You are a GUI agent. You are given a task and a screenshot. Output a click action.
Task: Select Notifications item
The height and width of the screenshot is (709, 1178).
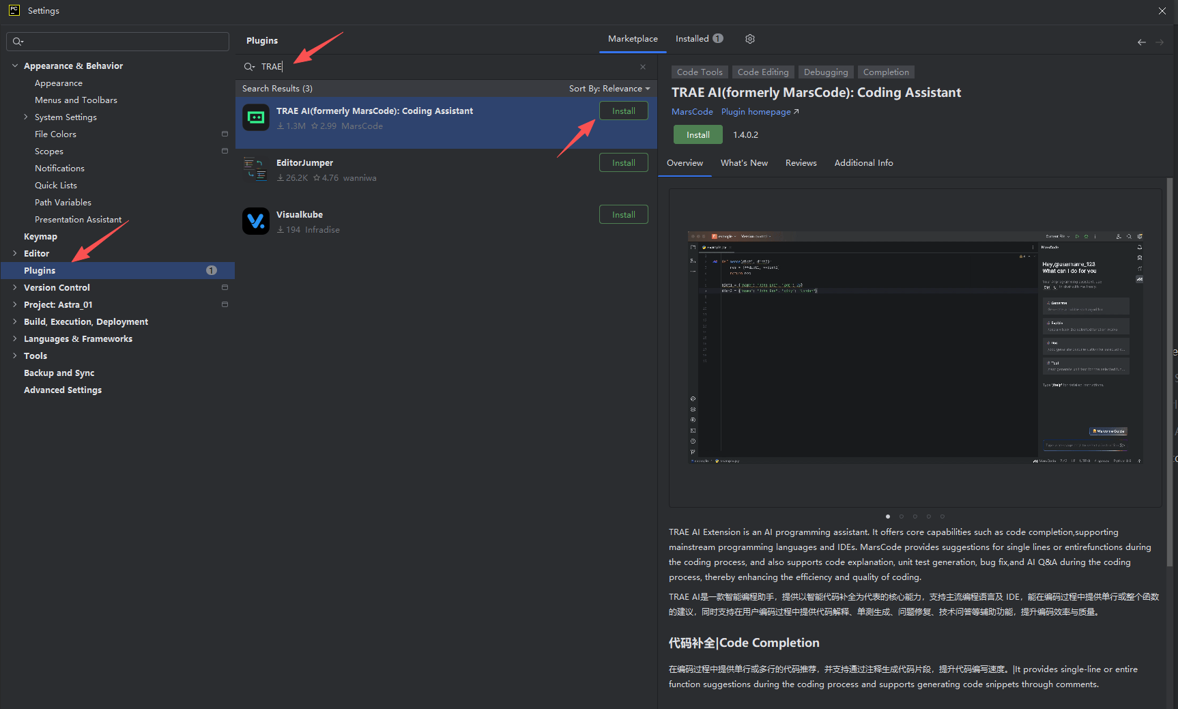click(x=59, y=168)
